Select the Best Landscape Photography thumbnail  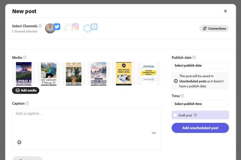click(x=49, y=74)
